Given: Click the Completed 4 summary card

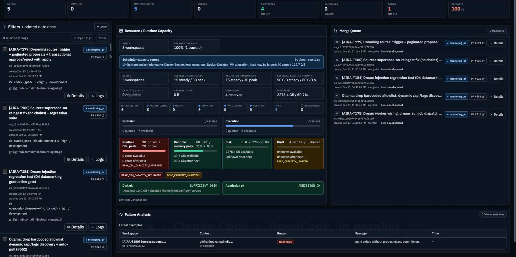Looking at the screenshot, I should [x=288, y=9].
